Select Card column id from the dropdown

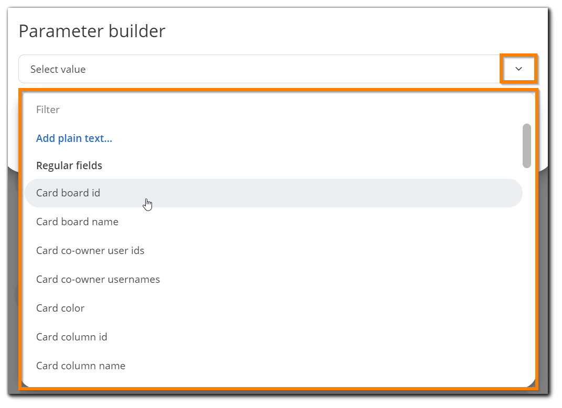pos(71,337)
